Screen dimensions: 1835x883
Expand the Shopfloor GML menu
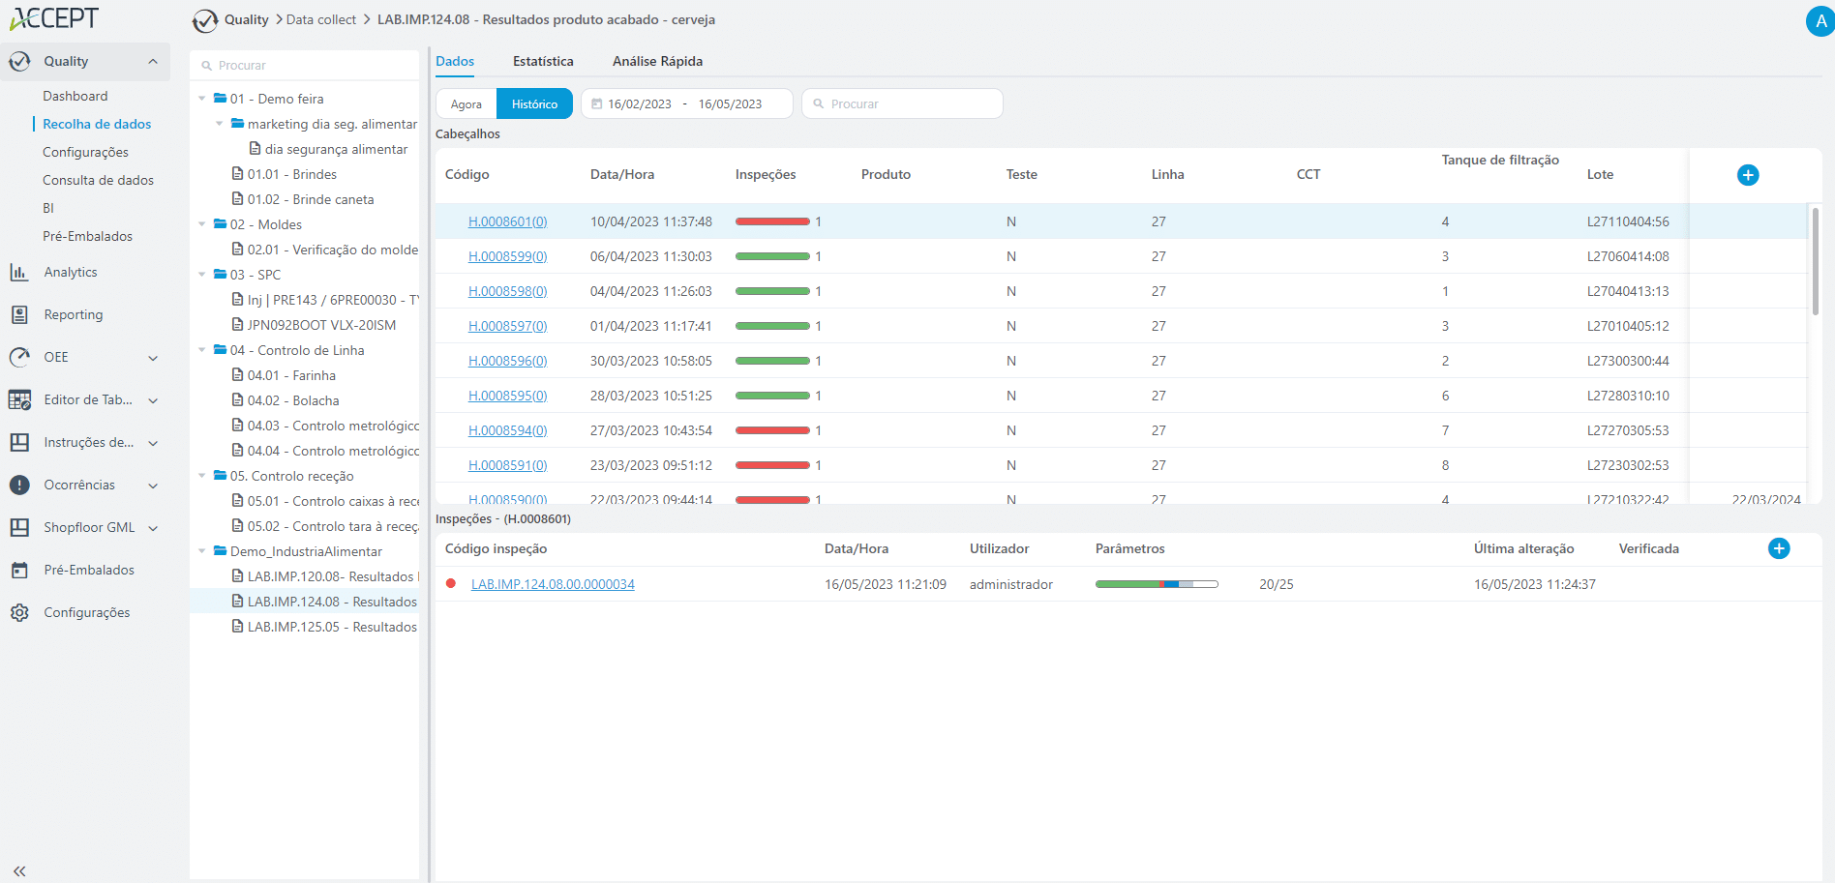pyautogui.click(x=153, y=528)
